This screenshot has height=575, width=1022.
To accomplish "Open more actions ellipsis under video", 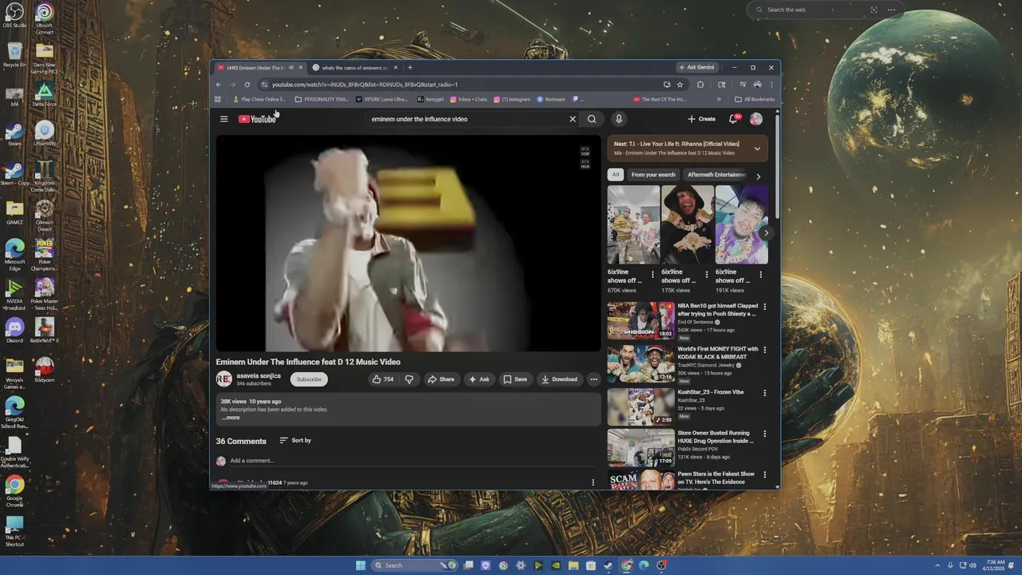I will (593, 379).
